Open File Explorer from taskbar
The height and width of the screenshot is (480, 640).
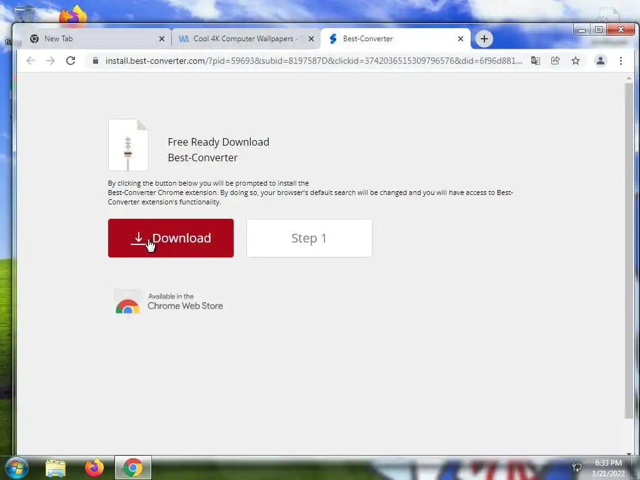point(56,468)
